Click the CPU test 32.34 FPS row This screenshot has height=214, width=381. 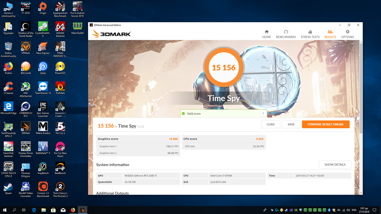point(224,146)
